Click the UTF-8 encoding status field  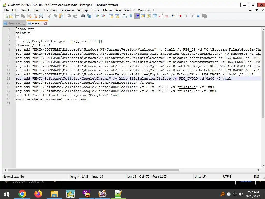click(227, 177)
